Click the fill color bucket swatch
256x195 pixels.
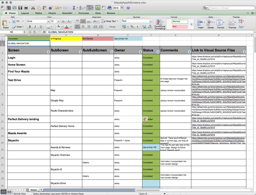58,27
